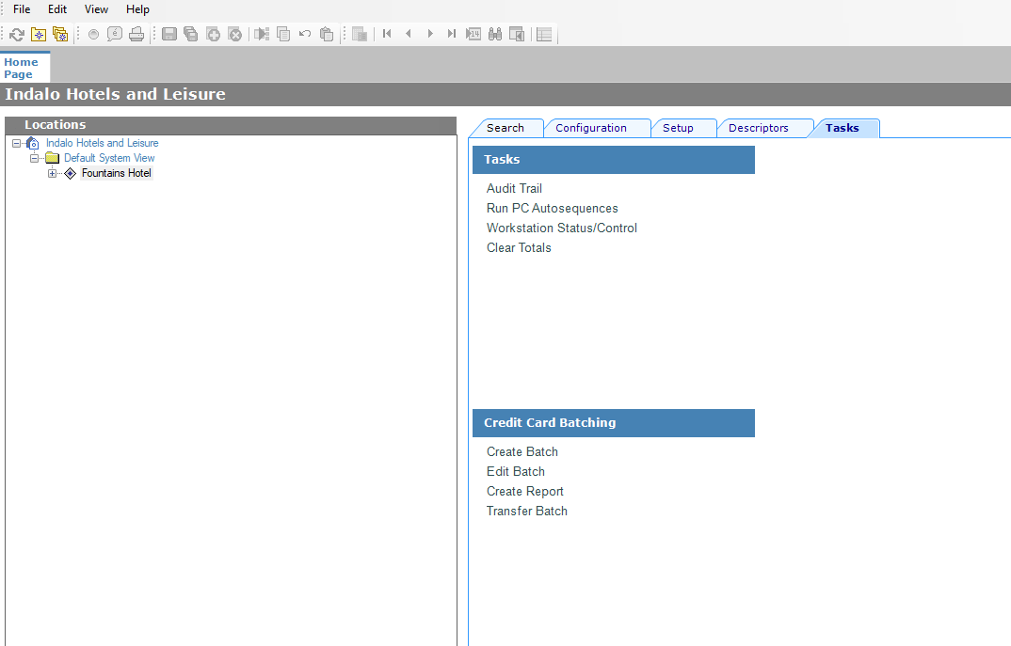Viewport: 1011px width, 646px height.
Task: Switch to the Descriptors tab
Action: click(758, 128)
